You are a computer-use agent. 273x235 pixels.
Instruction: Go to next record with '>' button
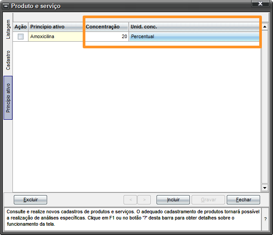144,200
